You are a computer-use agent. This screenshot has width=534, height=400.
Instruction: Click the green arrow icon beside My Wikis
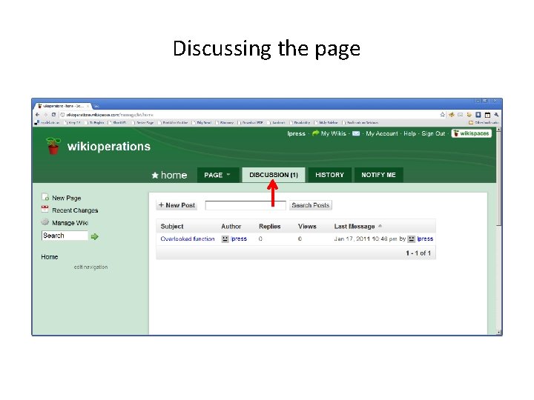pyautogui.click(x=315, y=133)
